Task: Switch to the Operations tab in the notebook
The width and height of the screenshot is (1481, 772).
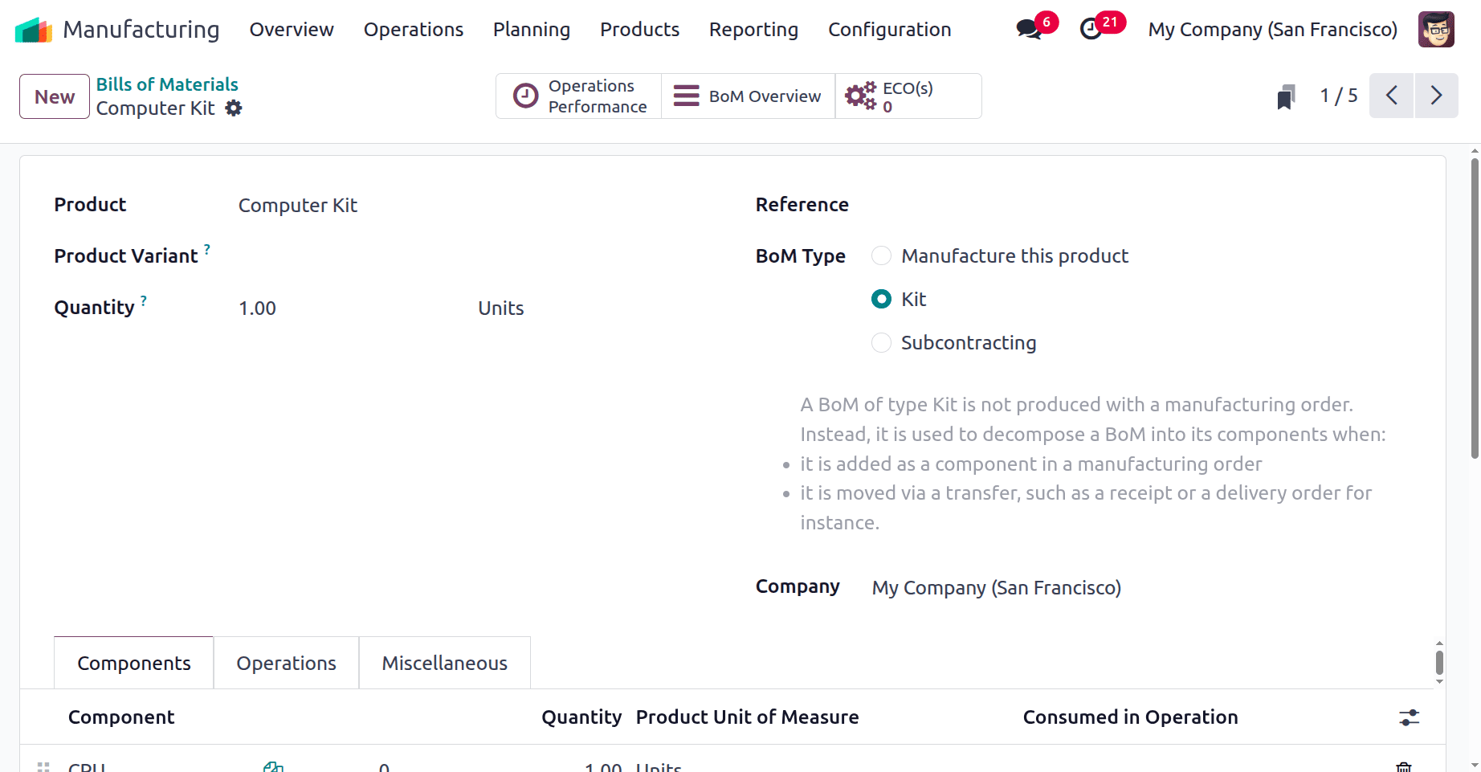Action: pos(287,663)
